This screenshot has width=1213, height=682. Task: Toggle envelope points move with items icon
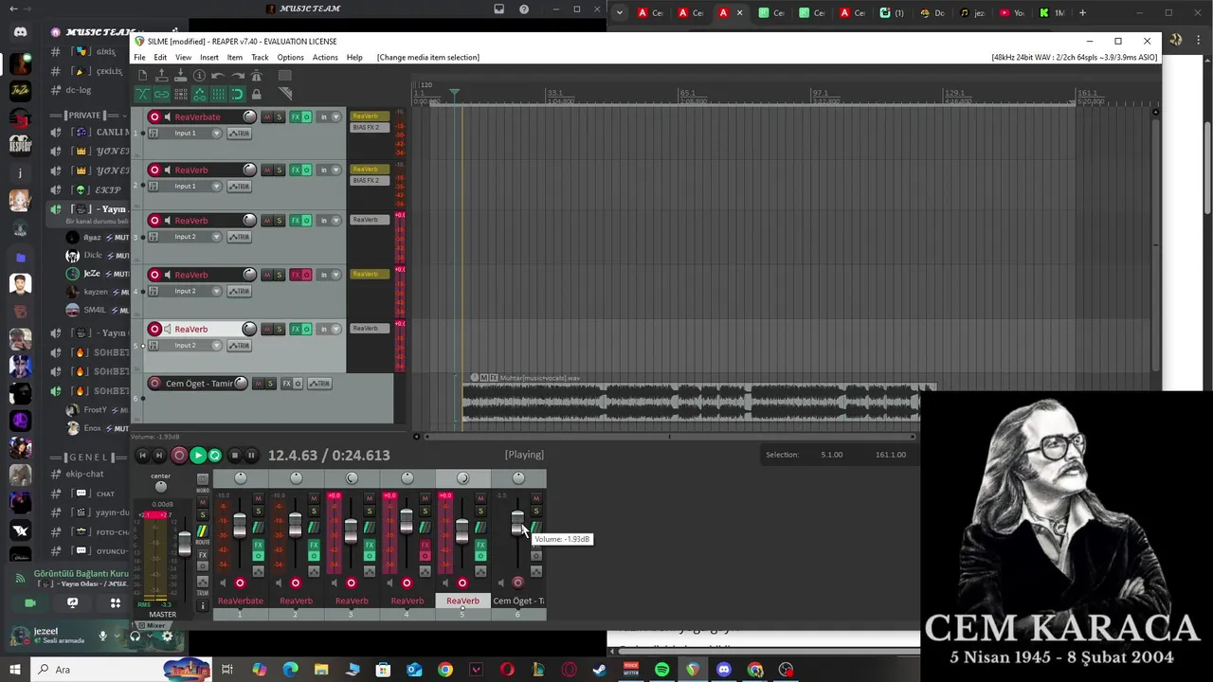click(199, 94)
